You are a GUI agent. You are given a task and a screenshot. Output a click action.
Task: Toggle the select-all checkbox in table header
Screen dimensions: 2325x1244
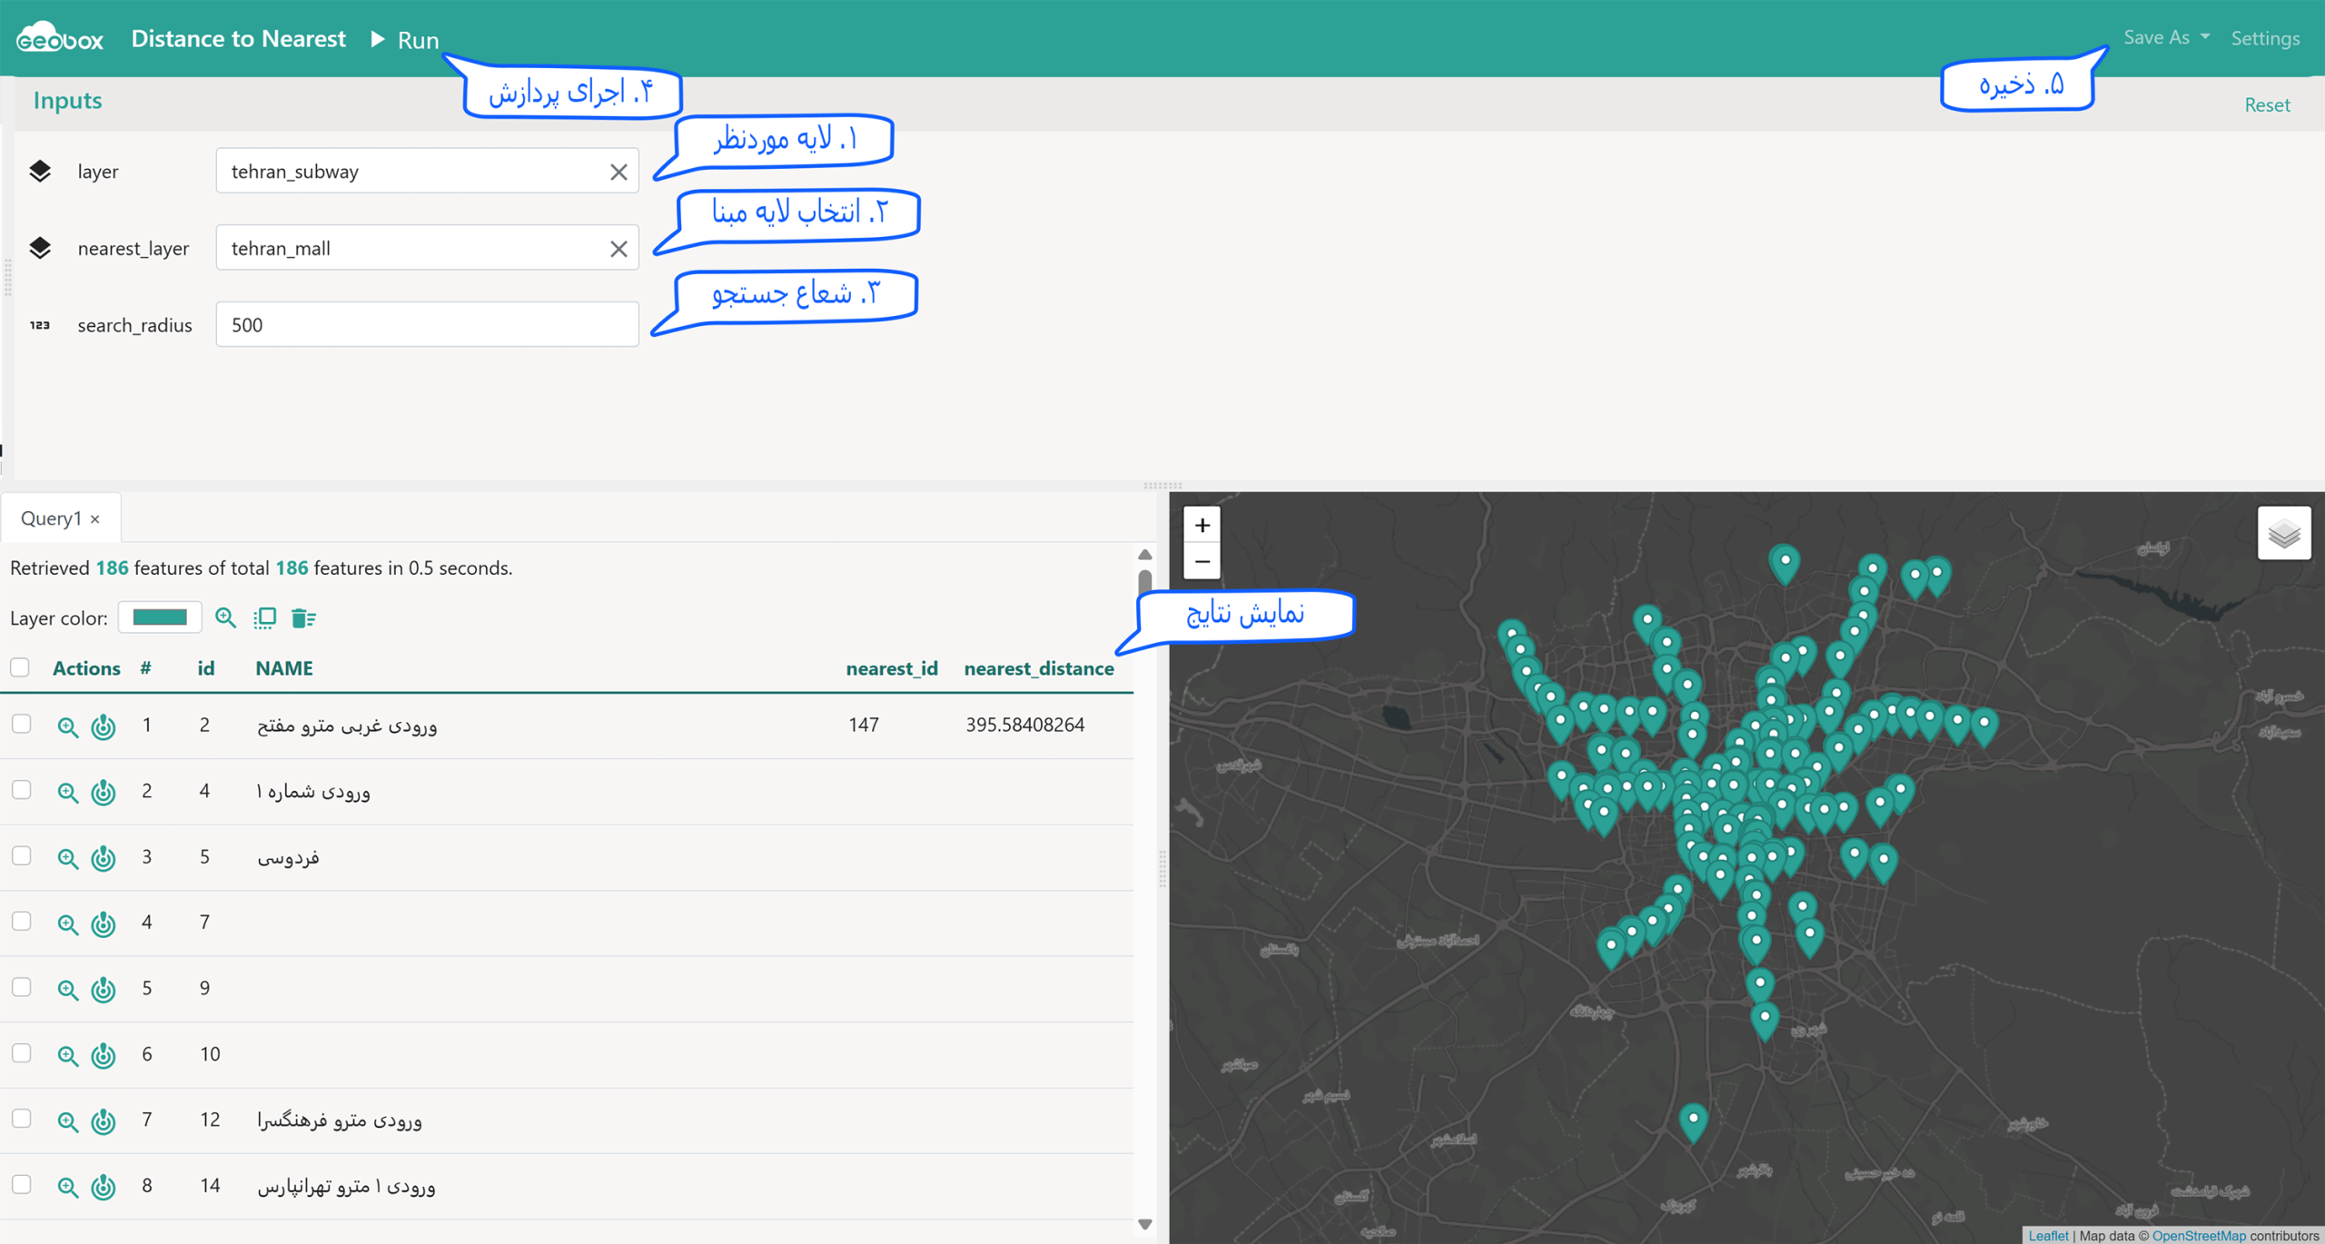click(20, 667)
